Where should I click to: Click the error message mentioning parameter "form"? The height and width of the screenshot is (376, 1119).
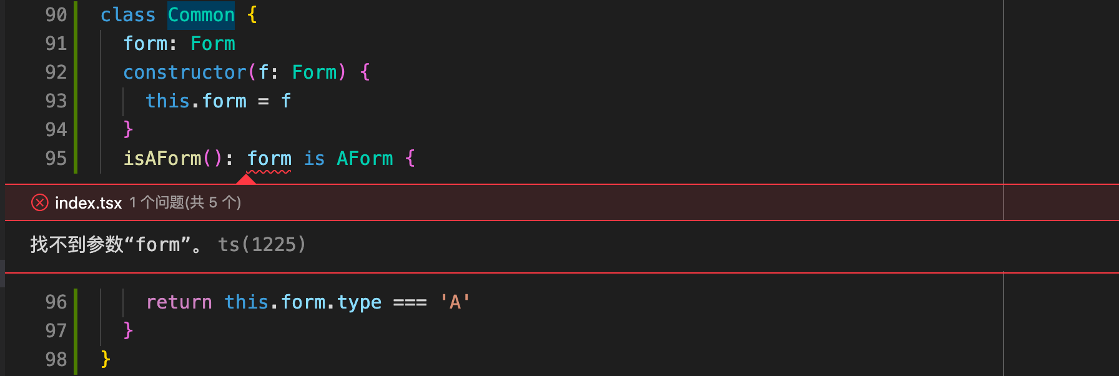pos(116,244)
